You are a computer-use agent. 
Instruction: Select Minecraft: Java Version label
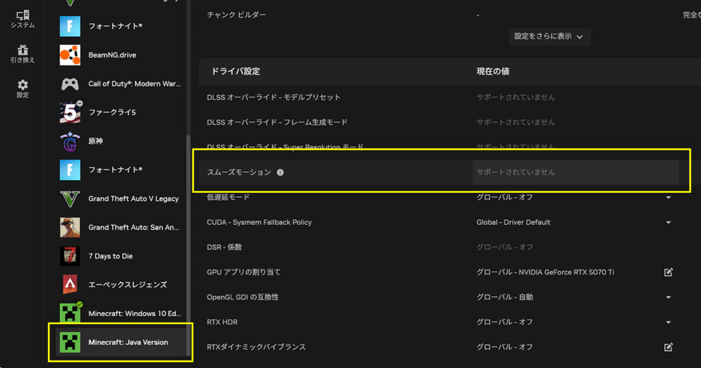(128, 342)
